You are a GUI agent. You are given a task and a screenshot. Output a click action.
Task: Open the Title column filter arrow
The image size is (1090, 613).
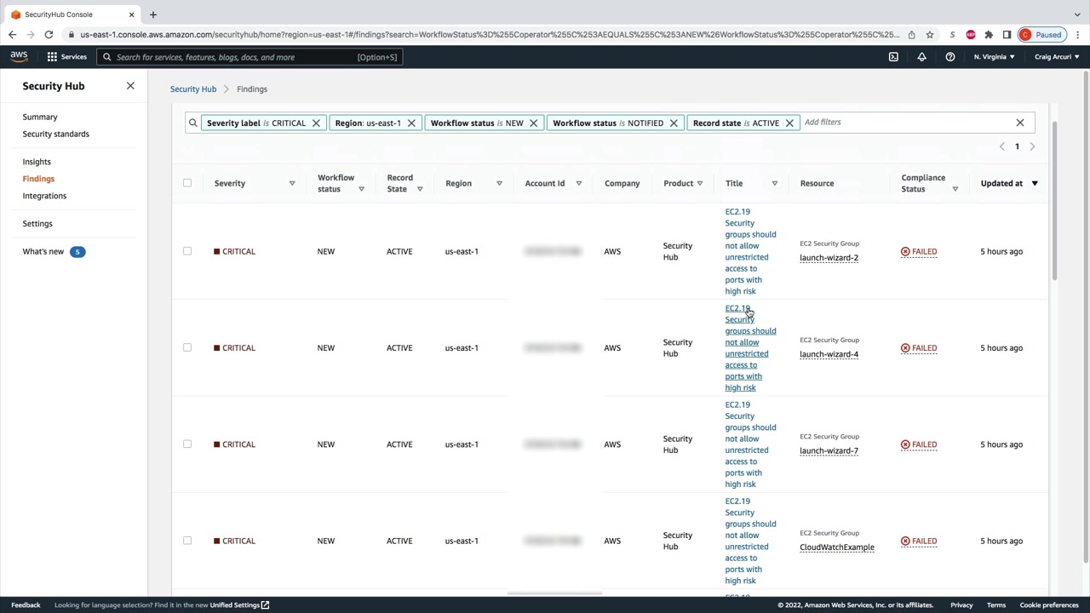coord(775,184)
